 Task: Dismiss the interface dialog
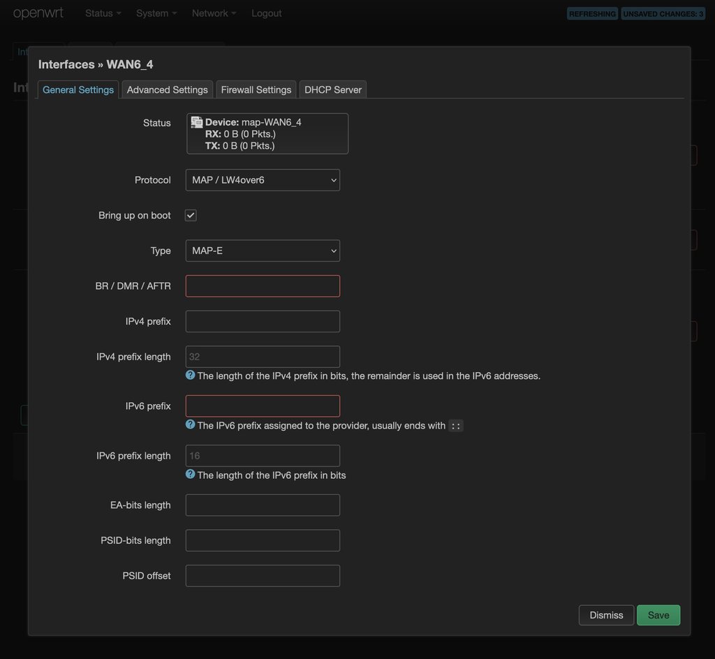[x=606, y=615]
